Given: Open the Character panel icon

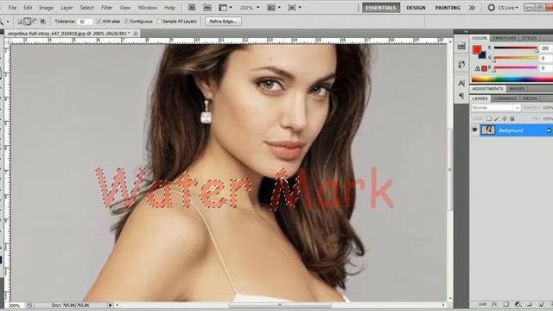Looking at the screenshot, I should pos(461,83).
